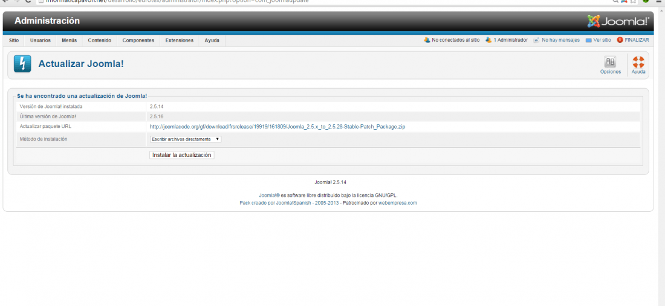Expand the Método de instalación dropdown
The image size is (665, 306).
[186, 139]
